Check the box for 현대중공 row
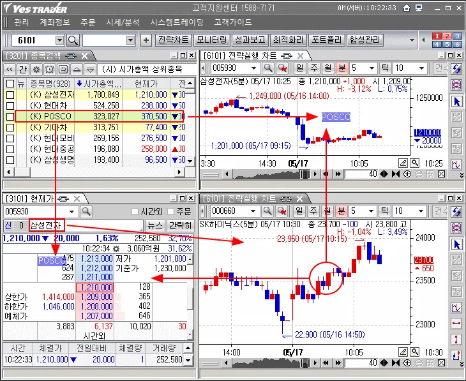The image size is (466, 381). coord(10,149)
